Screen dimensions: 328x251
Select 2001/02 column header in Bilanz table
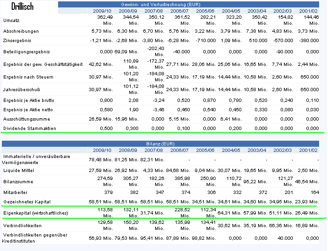tap(308, 150)
